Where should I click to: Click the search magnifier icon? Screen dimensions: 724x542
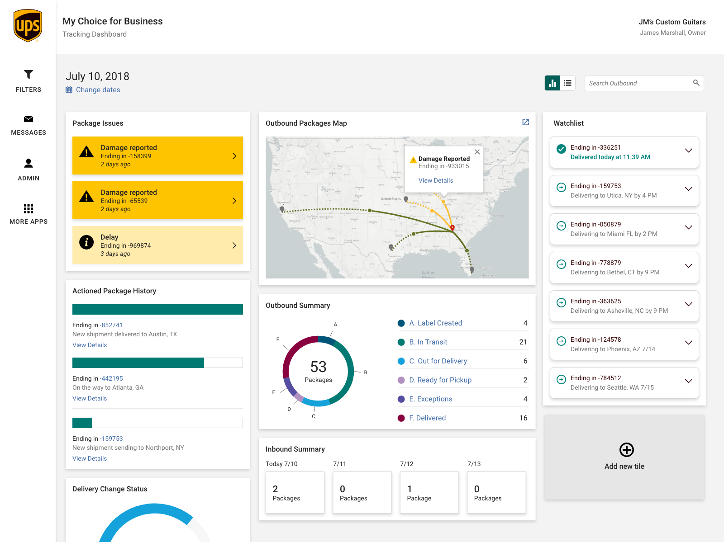[x=696, y=83]
